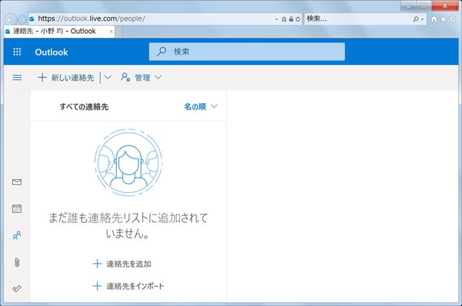Toggle the hamburger navigation menu

coord(17,78)
